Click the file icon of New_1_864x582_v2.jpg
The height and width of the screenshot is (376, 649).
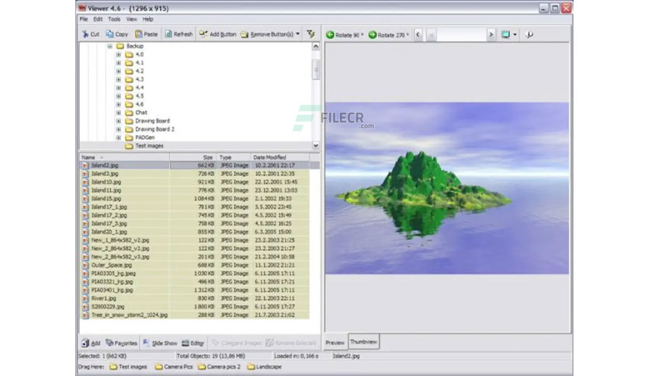tap(85, 240)
